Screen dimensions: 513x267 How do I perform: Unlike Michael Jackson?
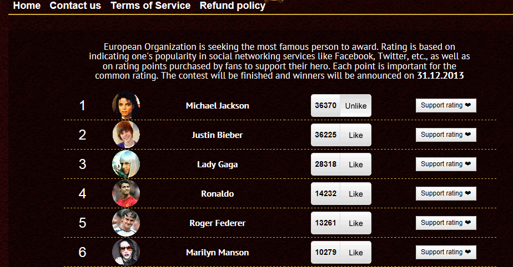(355, 106)
